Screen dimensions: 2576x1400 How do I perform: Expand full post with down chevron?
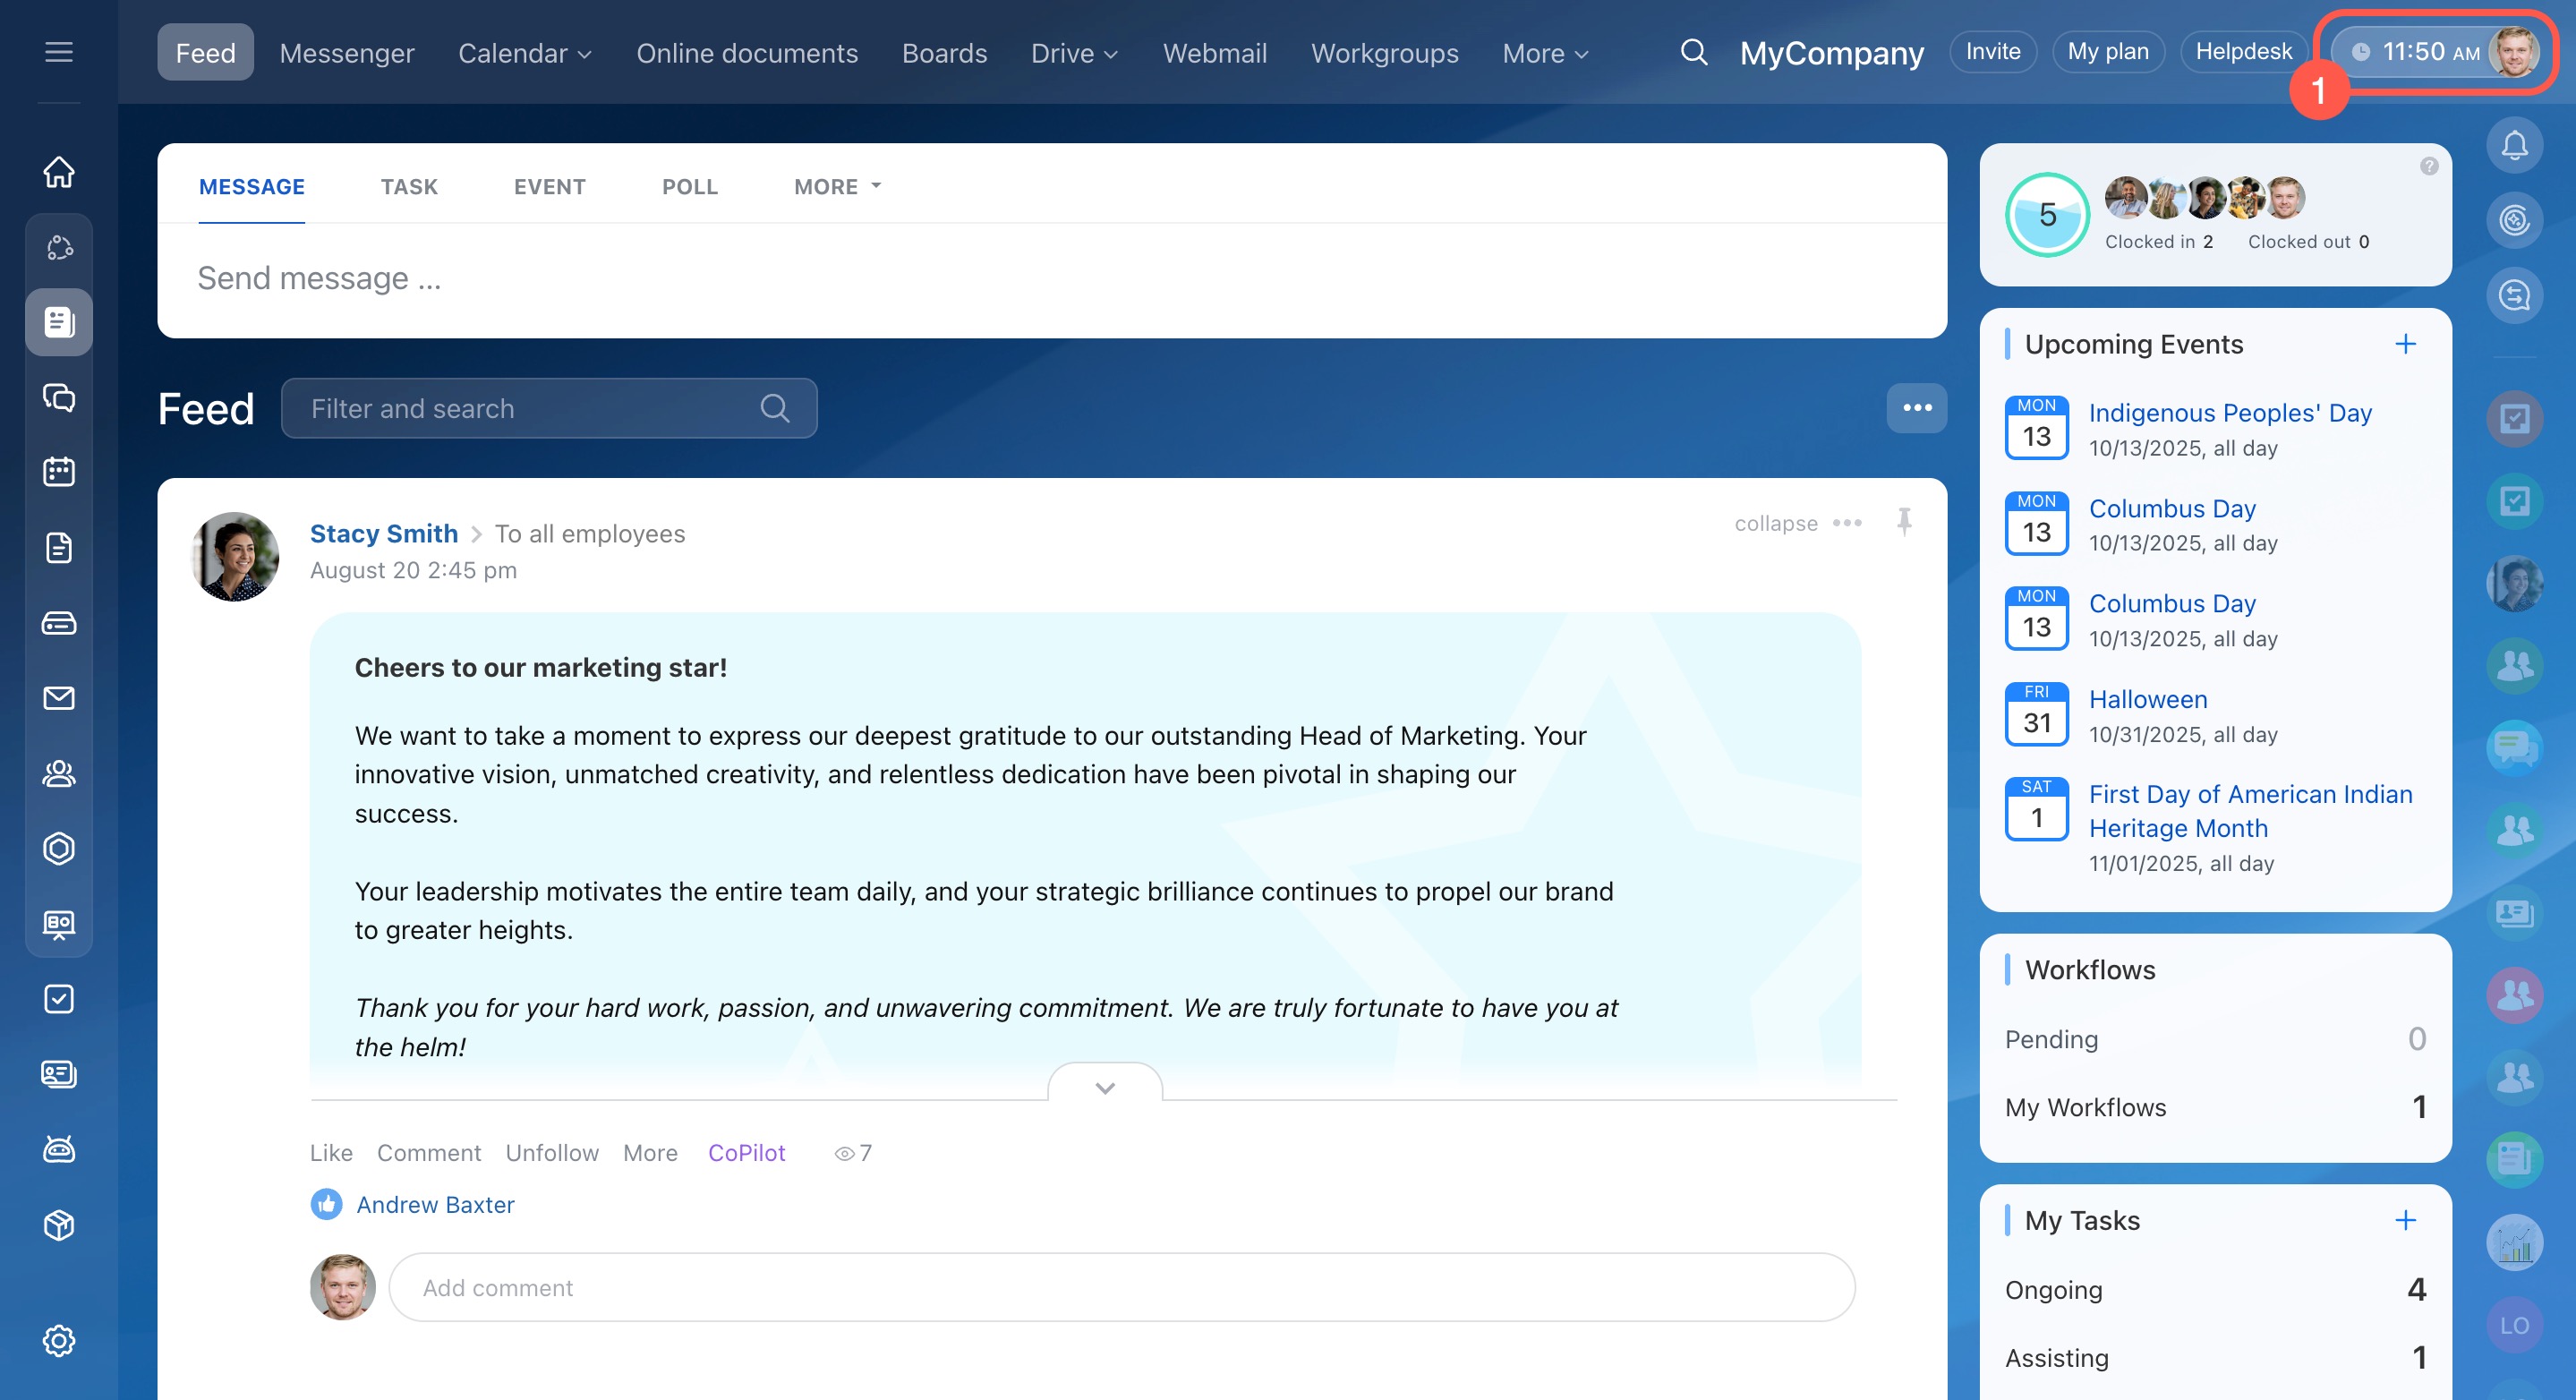[1104, 1087]
